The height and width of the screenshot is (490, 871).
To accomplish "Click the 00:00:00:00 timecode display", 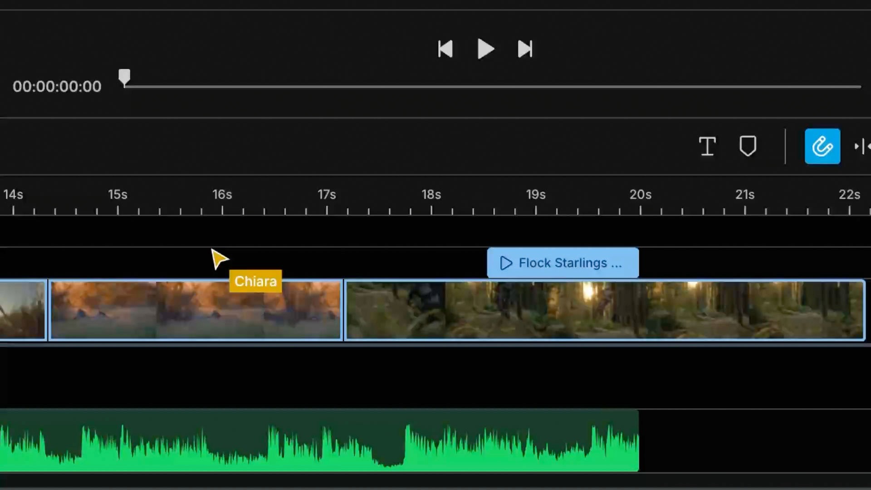I will pos(57,86).
